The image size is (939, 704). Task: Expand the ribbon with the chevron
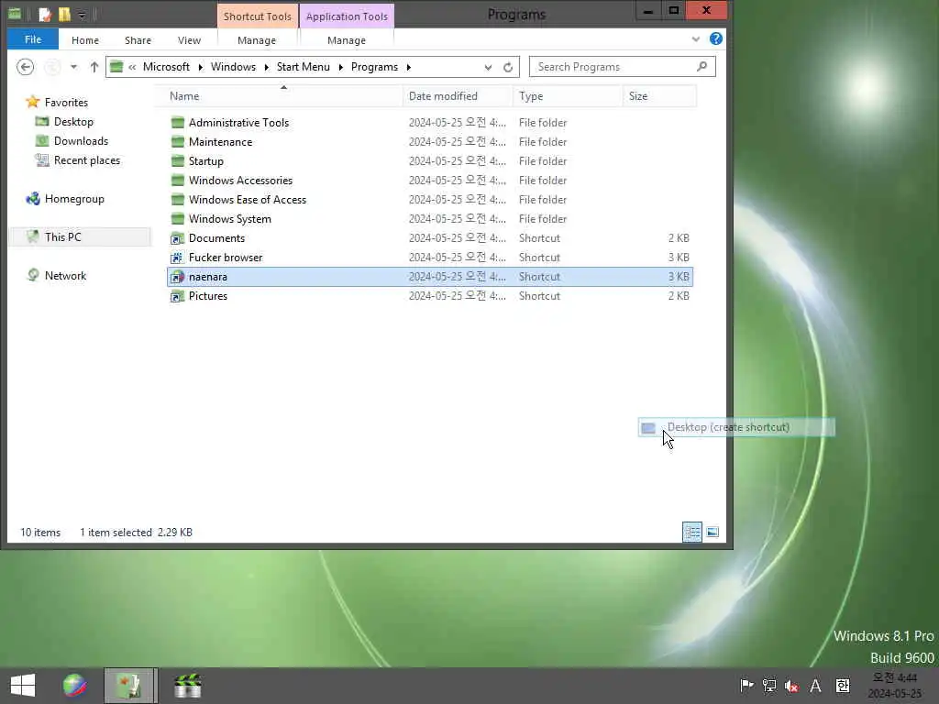695,39
